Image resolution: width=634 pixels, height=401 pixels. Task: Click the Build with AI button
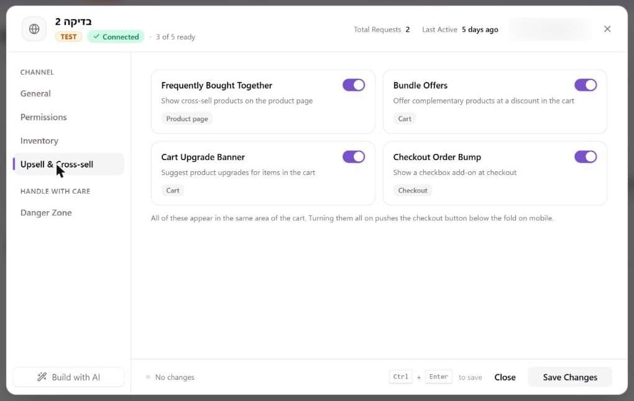pyautogui.click(x=68, y=377)
